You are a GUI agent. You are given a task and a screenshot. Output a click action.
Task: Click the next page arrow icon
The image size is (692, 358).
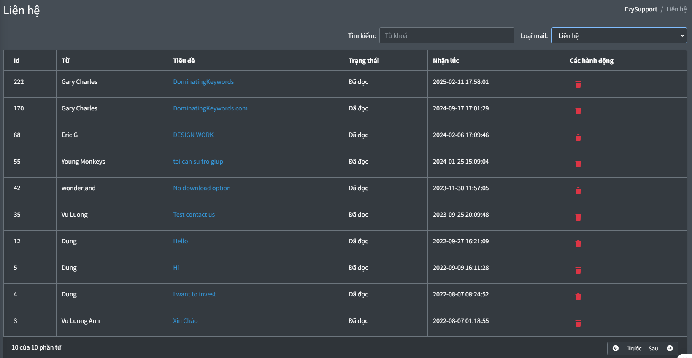coord(670,348)
